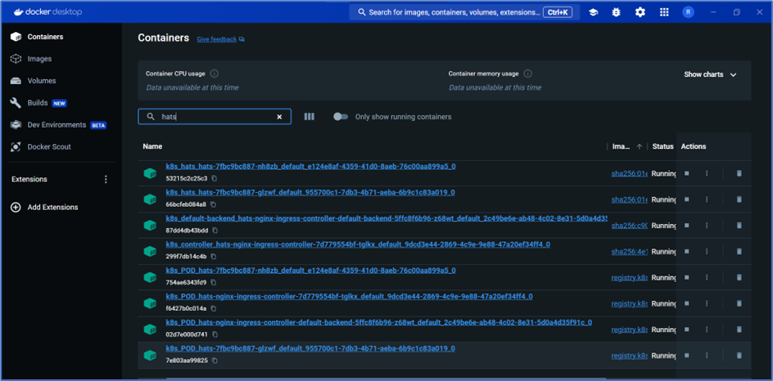Open k8s_controller_hats-nginx-ingress-controller container link
The image size is (773, 381).
(358, 244)
